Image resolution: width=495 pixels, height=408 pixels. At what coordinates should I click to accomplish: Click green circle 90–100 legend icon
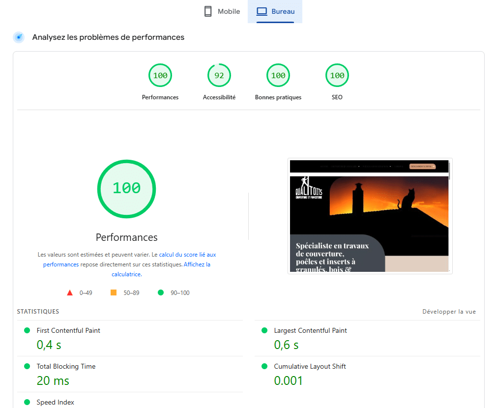[161, 292]
